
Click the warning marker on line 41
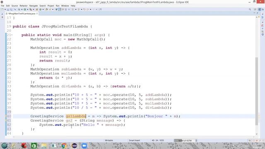coord(6,120)
